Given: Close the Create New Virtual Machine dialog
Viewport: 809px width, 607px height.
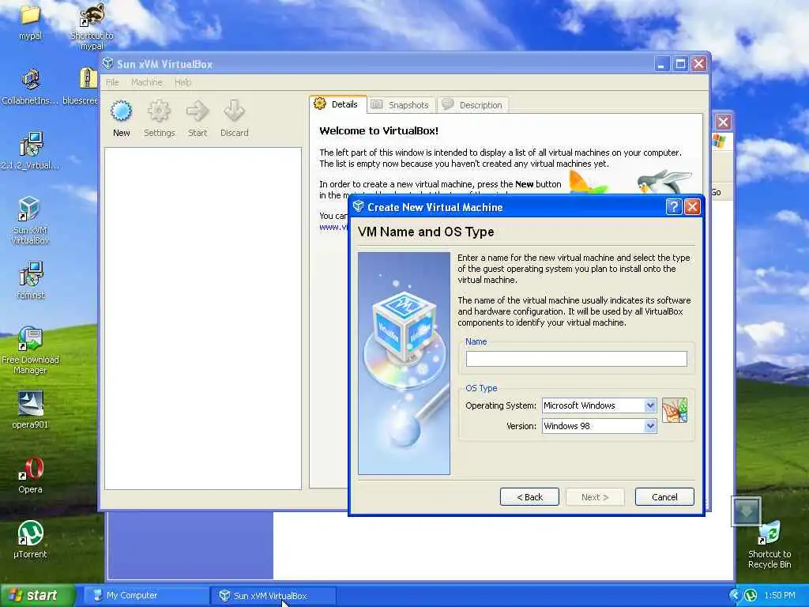Looking at the screenshot, I should [x=692, y=207].
